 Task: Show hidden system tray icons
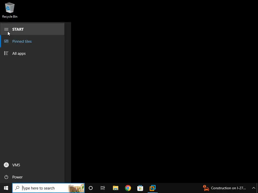pyautogui.click(x=253, y=188)
